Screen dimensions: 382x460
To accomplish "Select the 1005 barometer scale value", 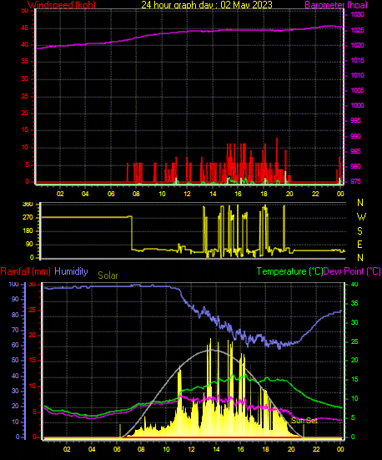I will coord(357,90).
